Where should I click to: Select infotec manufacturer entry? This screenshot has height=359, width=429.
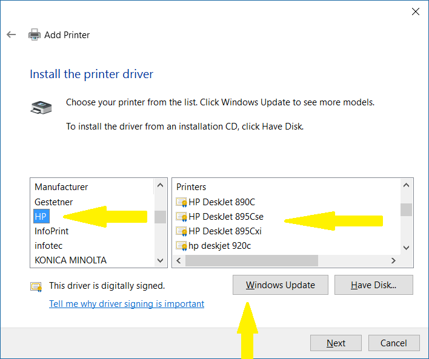48,246
